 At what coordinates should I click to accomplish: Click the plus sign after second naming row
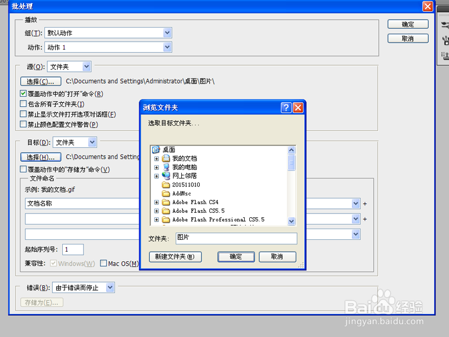pyautogui.click(x=365, y=219)
